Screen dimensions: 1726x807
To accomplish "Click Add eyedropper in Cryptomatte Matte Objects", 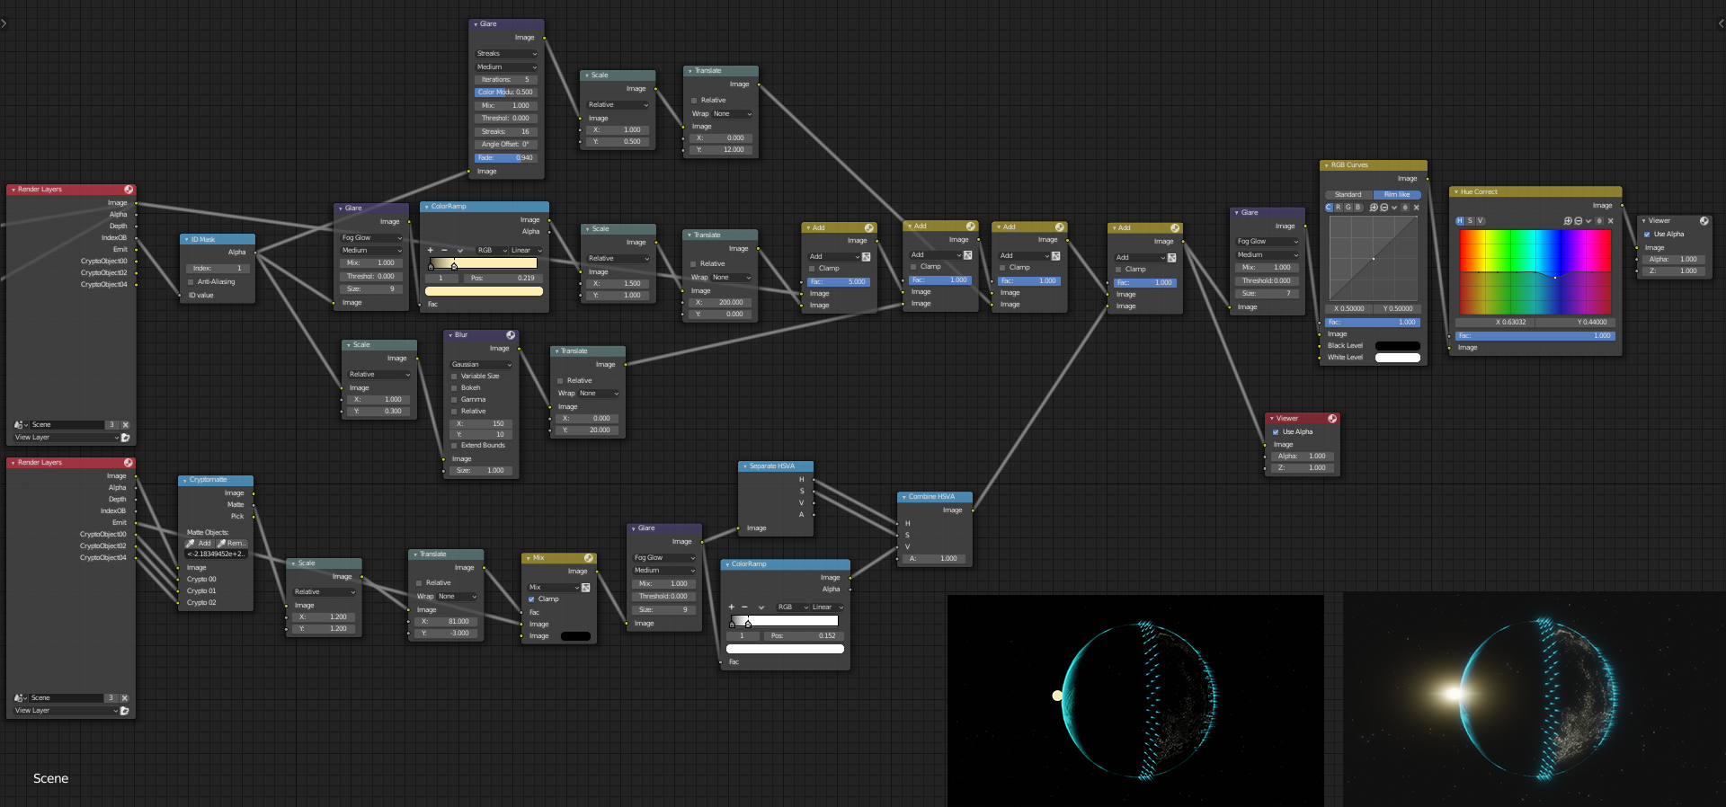I will [x=199, y=544].
